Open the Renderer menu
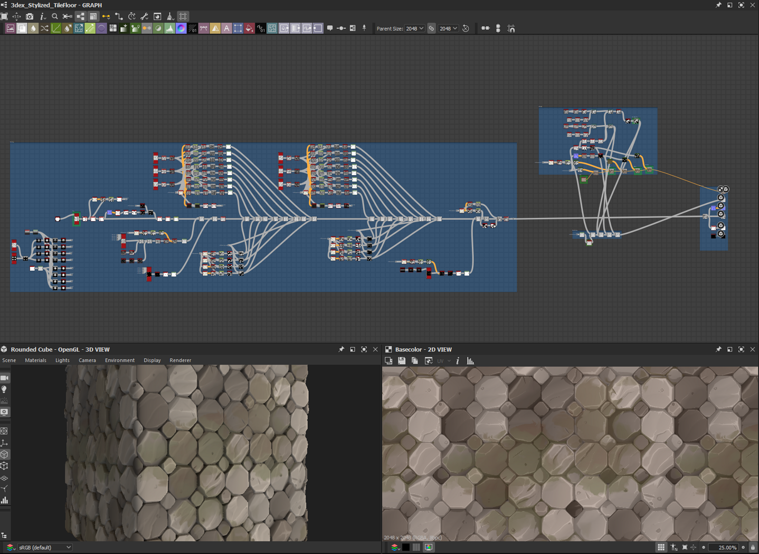 click(180, 360)
